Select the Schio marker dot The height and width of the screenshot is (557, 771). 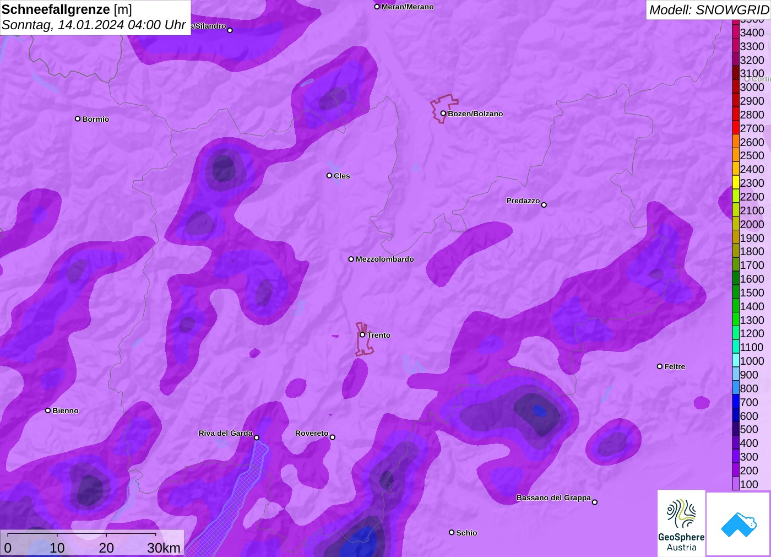click(x=452, y=532)
